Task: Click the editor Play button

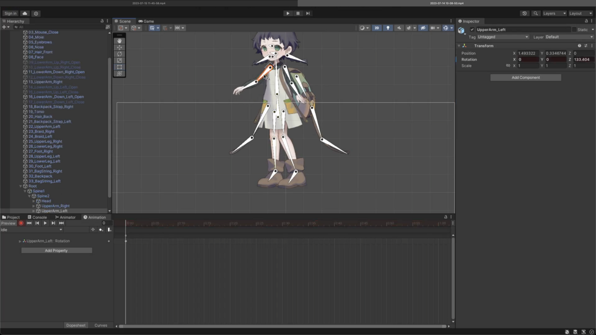Action: coord(288,13)
